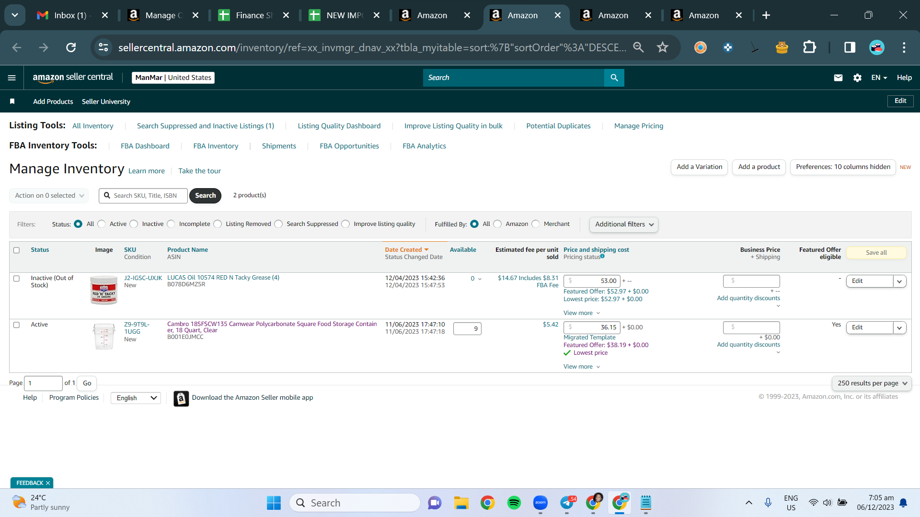The width and height of the screenshot is (920, 517).
Task: Click the dark Search button for SKU search
Action: click(206, 195)
